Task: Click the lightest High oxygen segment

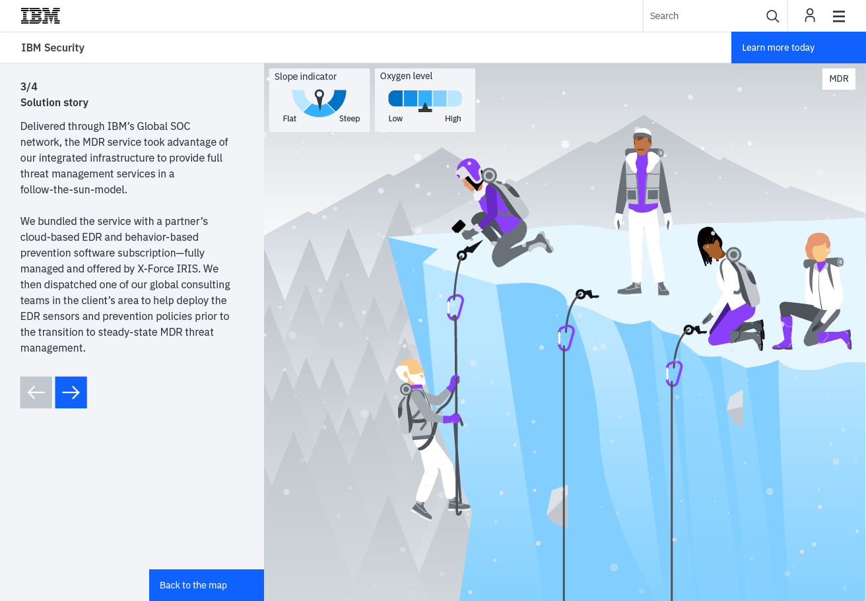Action: (x=455, y=98)
